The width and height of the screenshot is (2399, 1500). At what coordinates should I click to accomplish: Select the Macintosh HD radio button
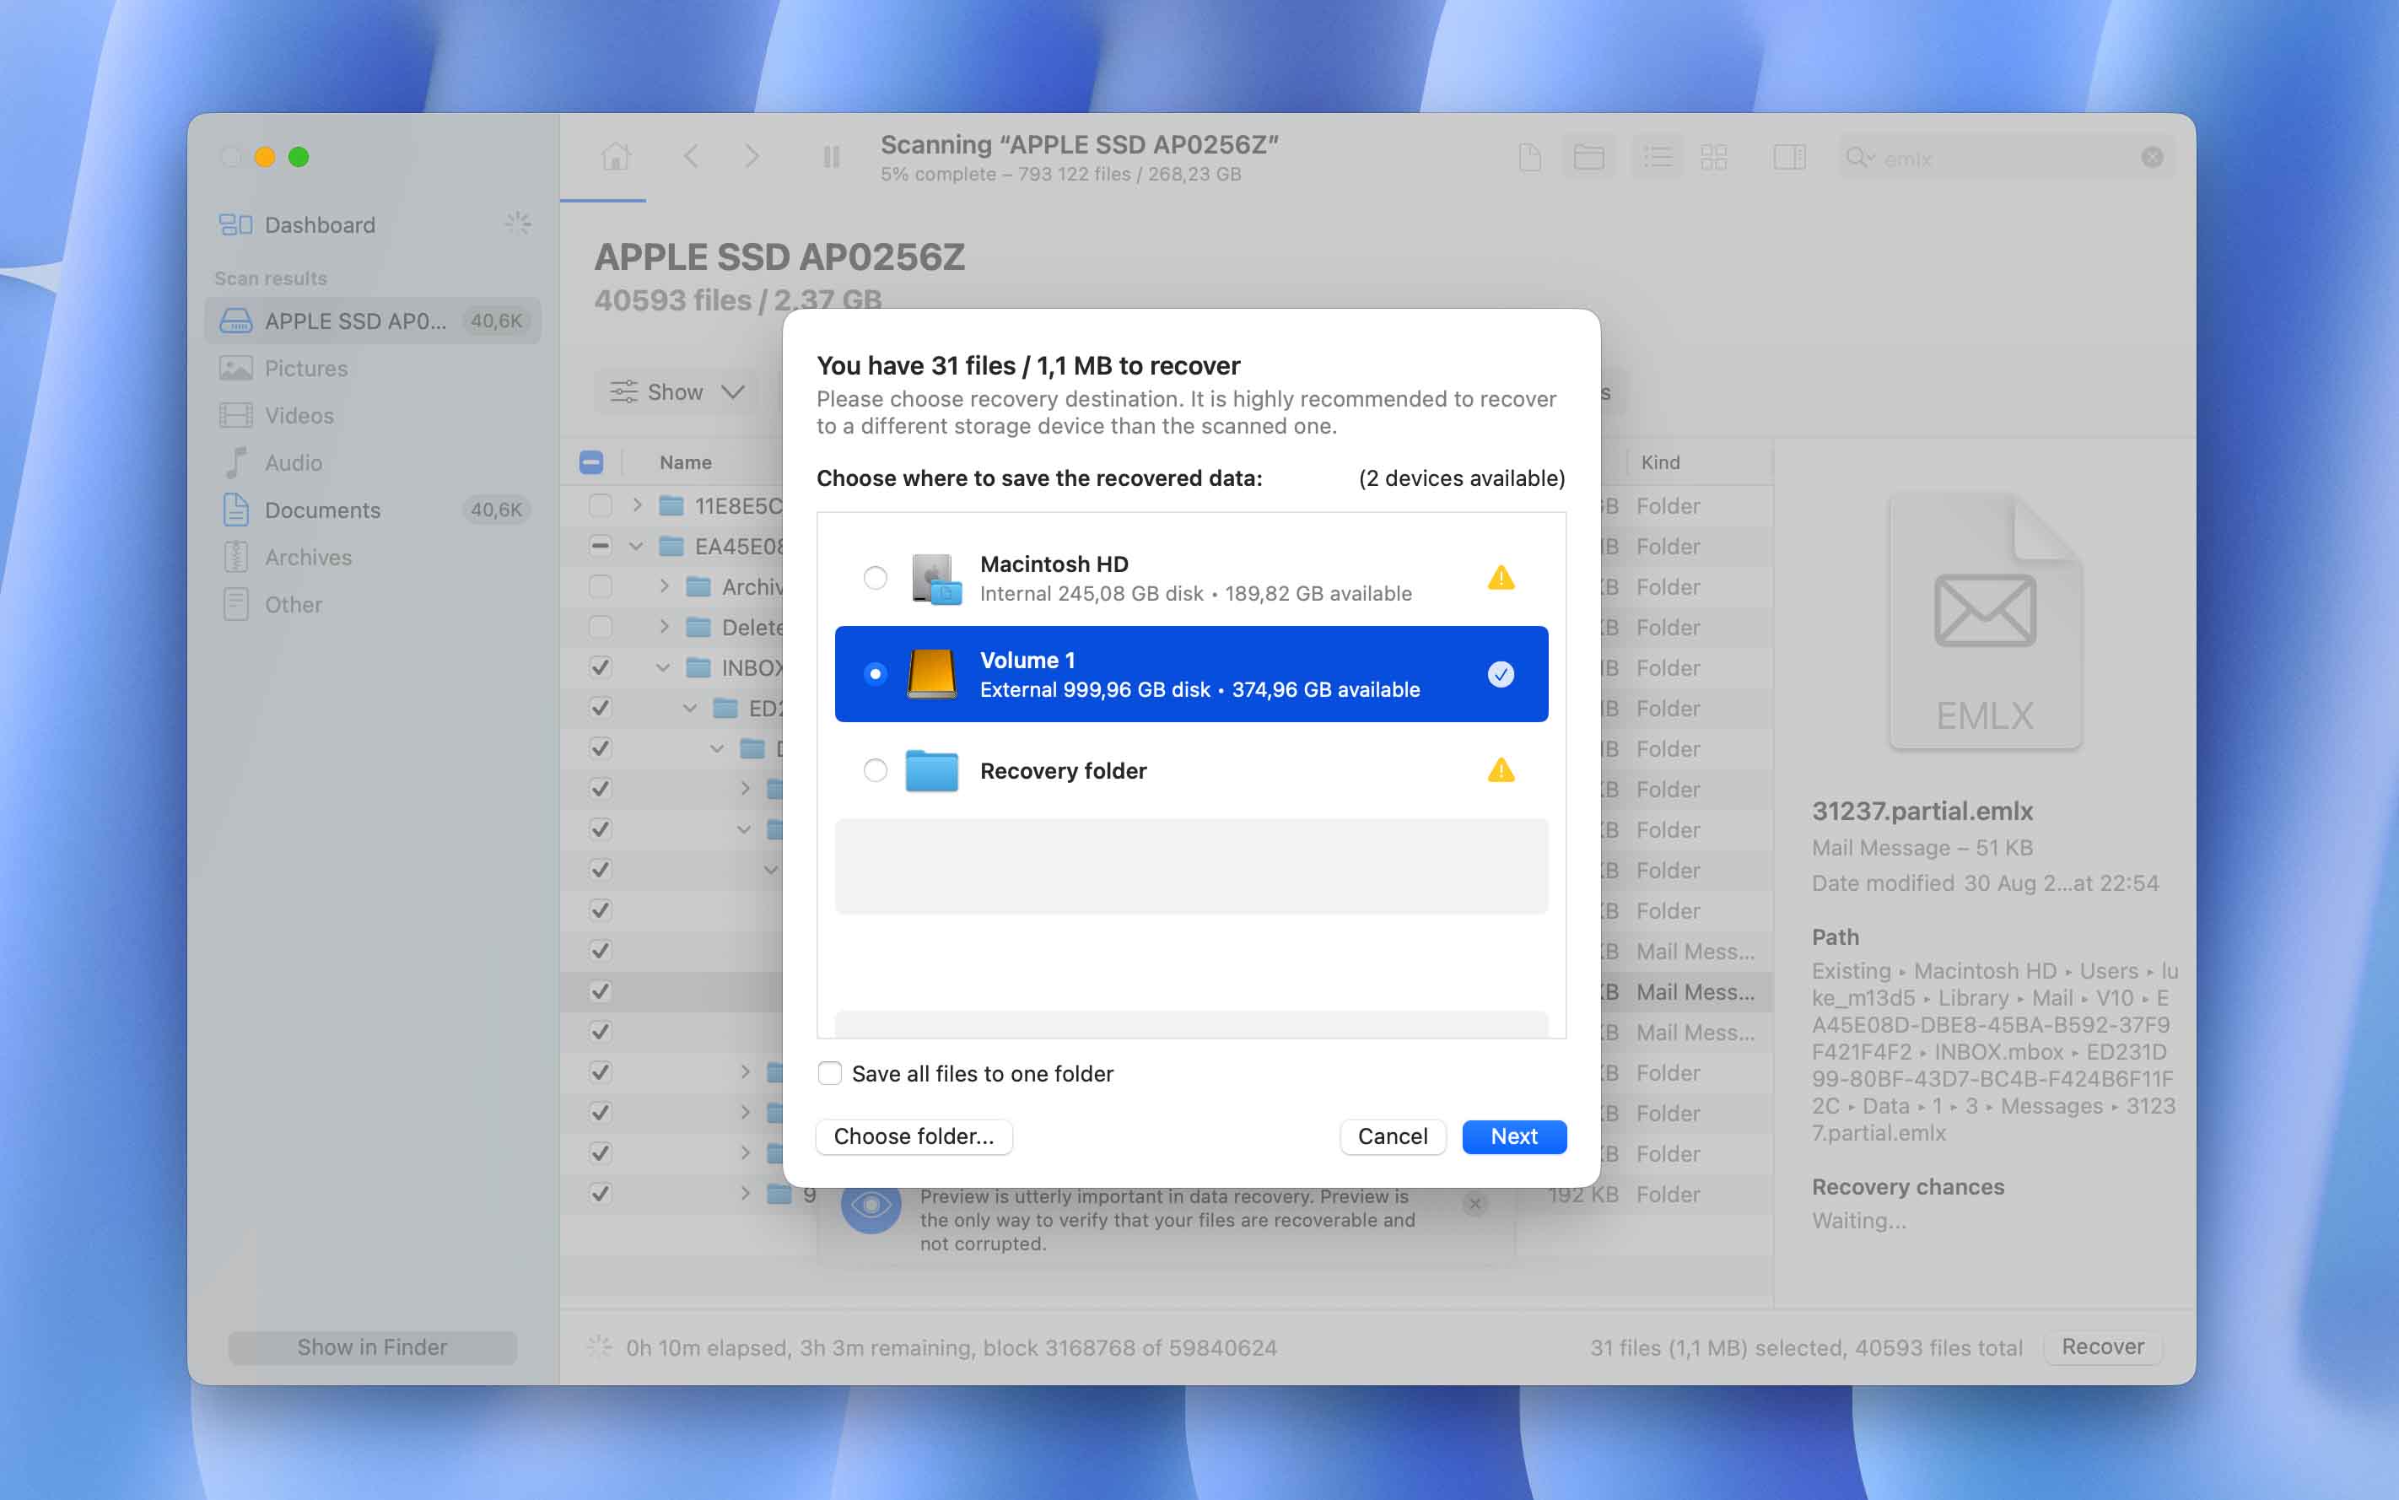pyautogui.click(x=875, y=577)
